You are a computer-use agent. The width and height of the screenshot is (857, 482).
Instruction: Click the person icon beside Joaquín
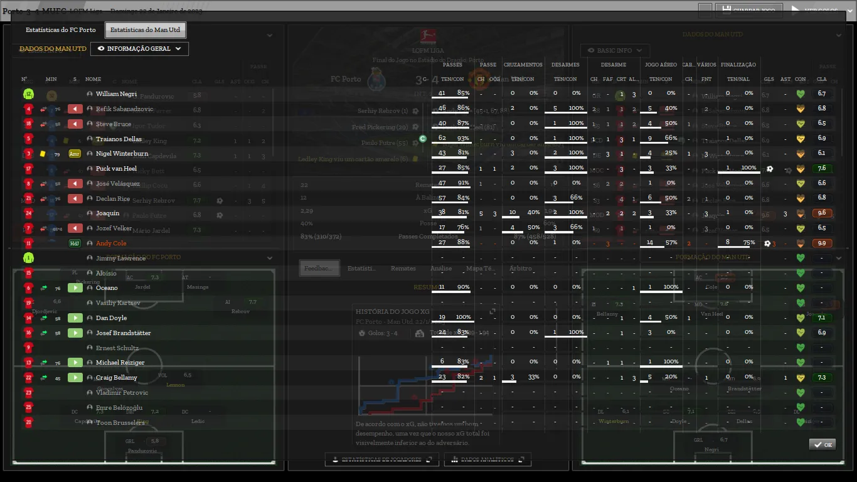click(x=90, y=213)
